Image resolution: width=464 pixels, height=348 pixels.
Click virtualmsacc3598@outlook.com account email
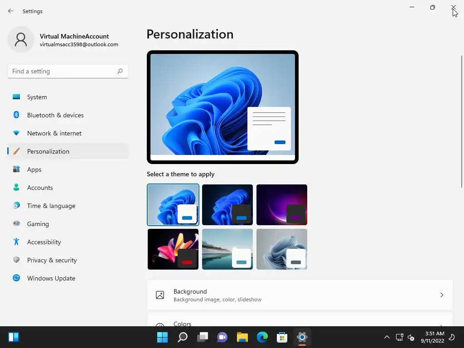(79, 44)
